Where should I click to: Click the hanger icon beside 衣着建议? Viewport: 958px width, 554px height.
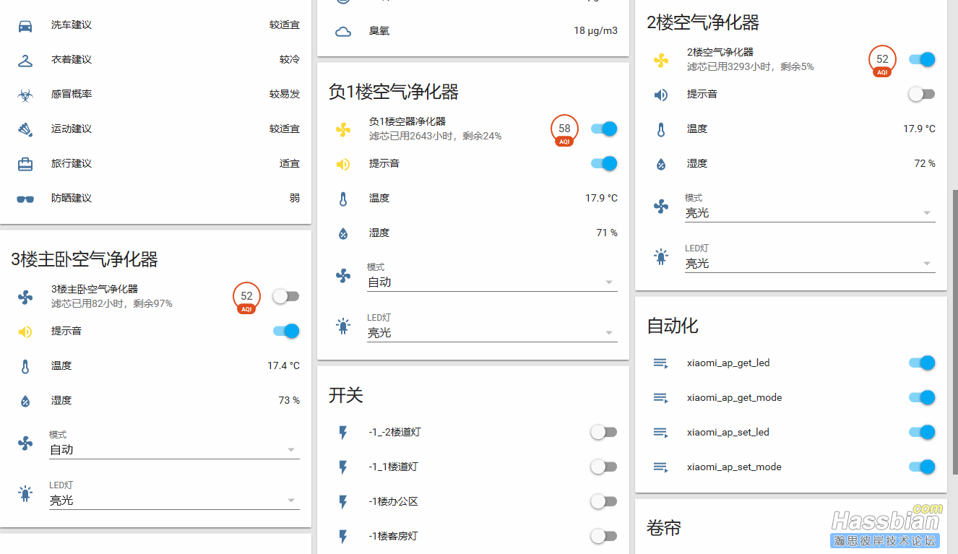[25, 60]
